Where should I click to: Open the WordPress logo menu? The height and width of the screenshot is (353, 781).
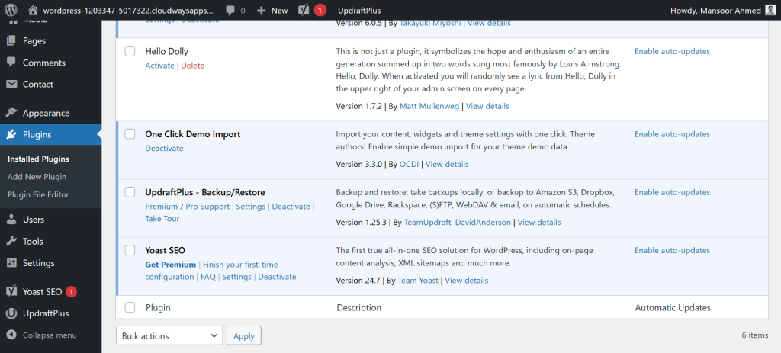coord(11,10)
